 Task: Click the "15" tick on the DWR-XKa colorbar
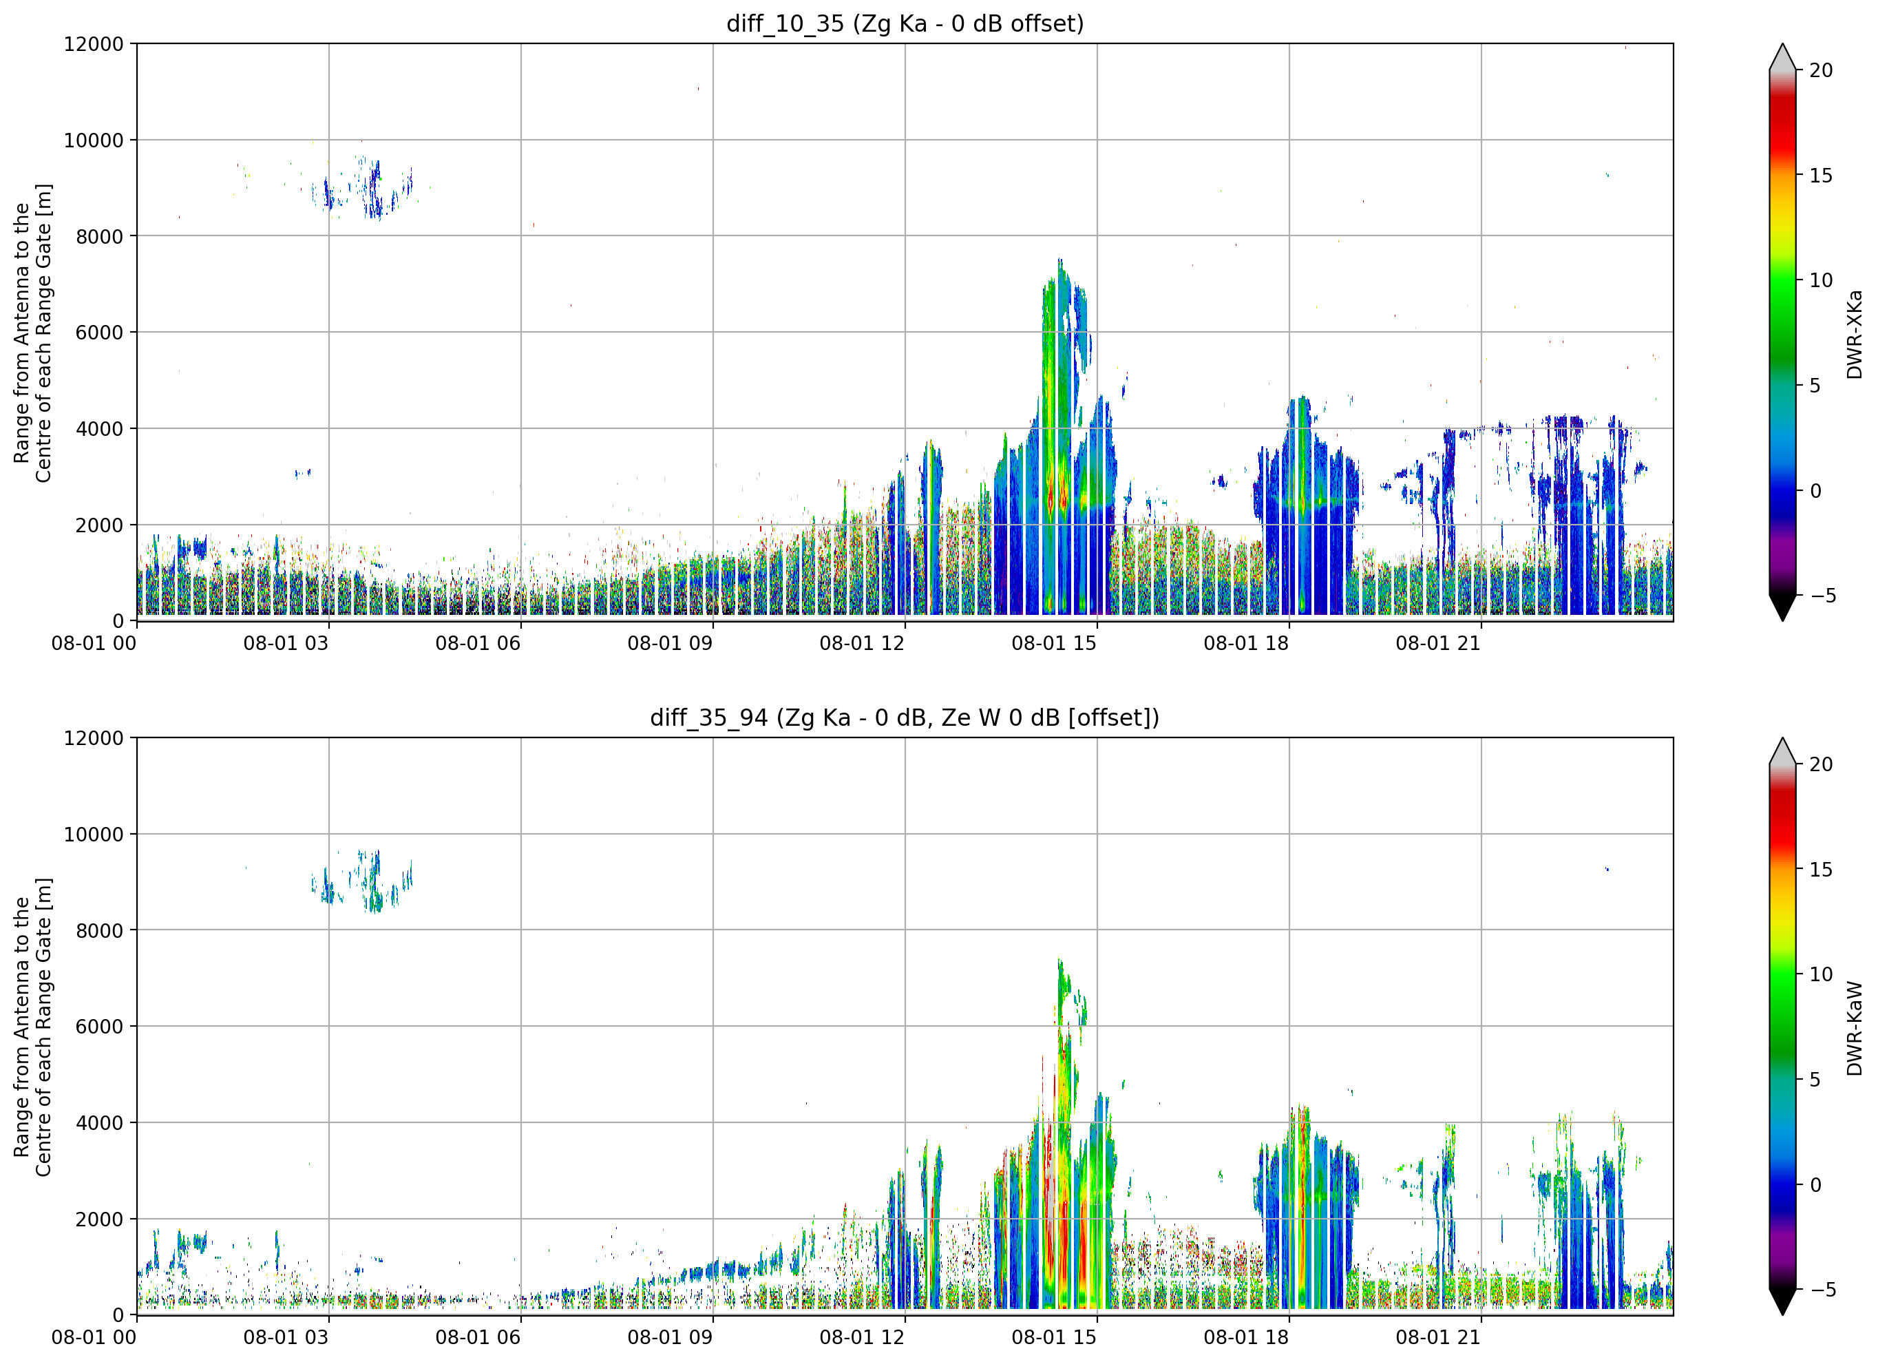[x=1821, y=176]
